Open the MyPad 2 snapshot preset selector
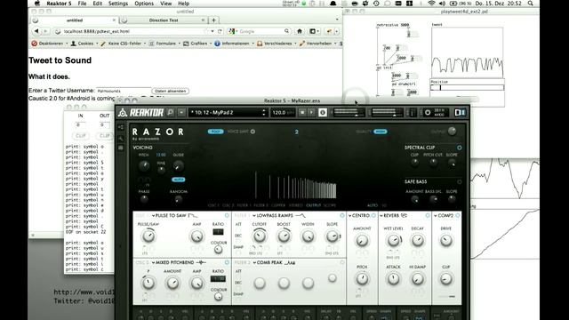Screen dimensions: 569x320 [x=228, y=113]
